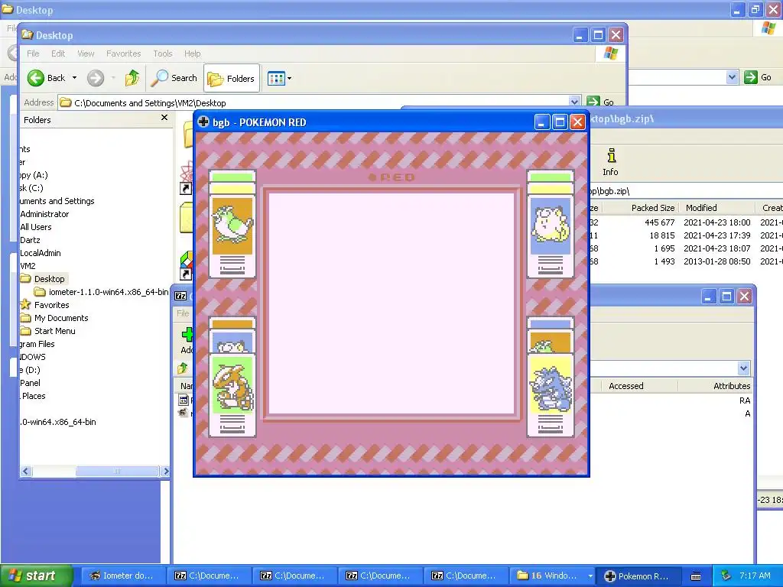Click the greyed Forward arrow icon
This screenshot has width=783, height=587.
click(96, 78)
